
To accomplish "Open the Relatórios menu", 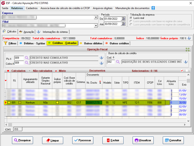I will [17, 8].
